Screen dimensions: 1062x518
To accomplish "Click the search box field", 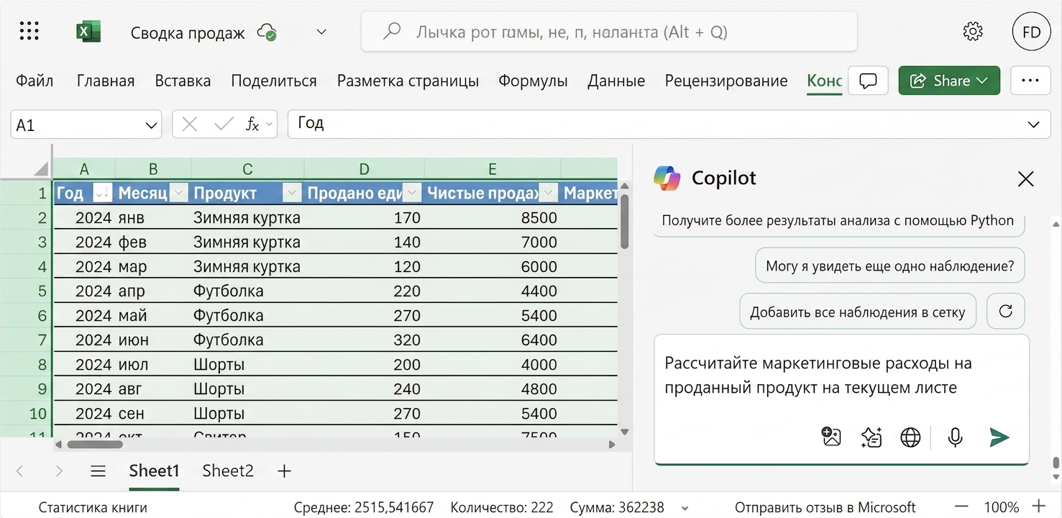I will pos(609,32).
